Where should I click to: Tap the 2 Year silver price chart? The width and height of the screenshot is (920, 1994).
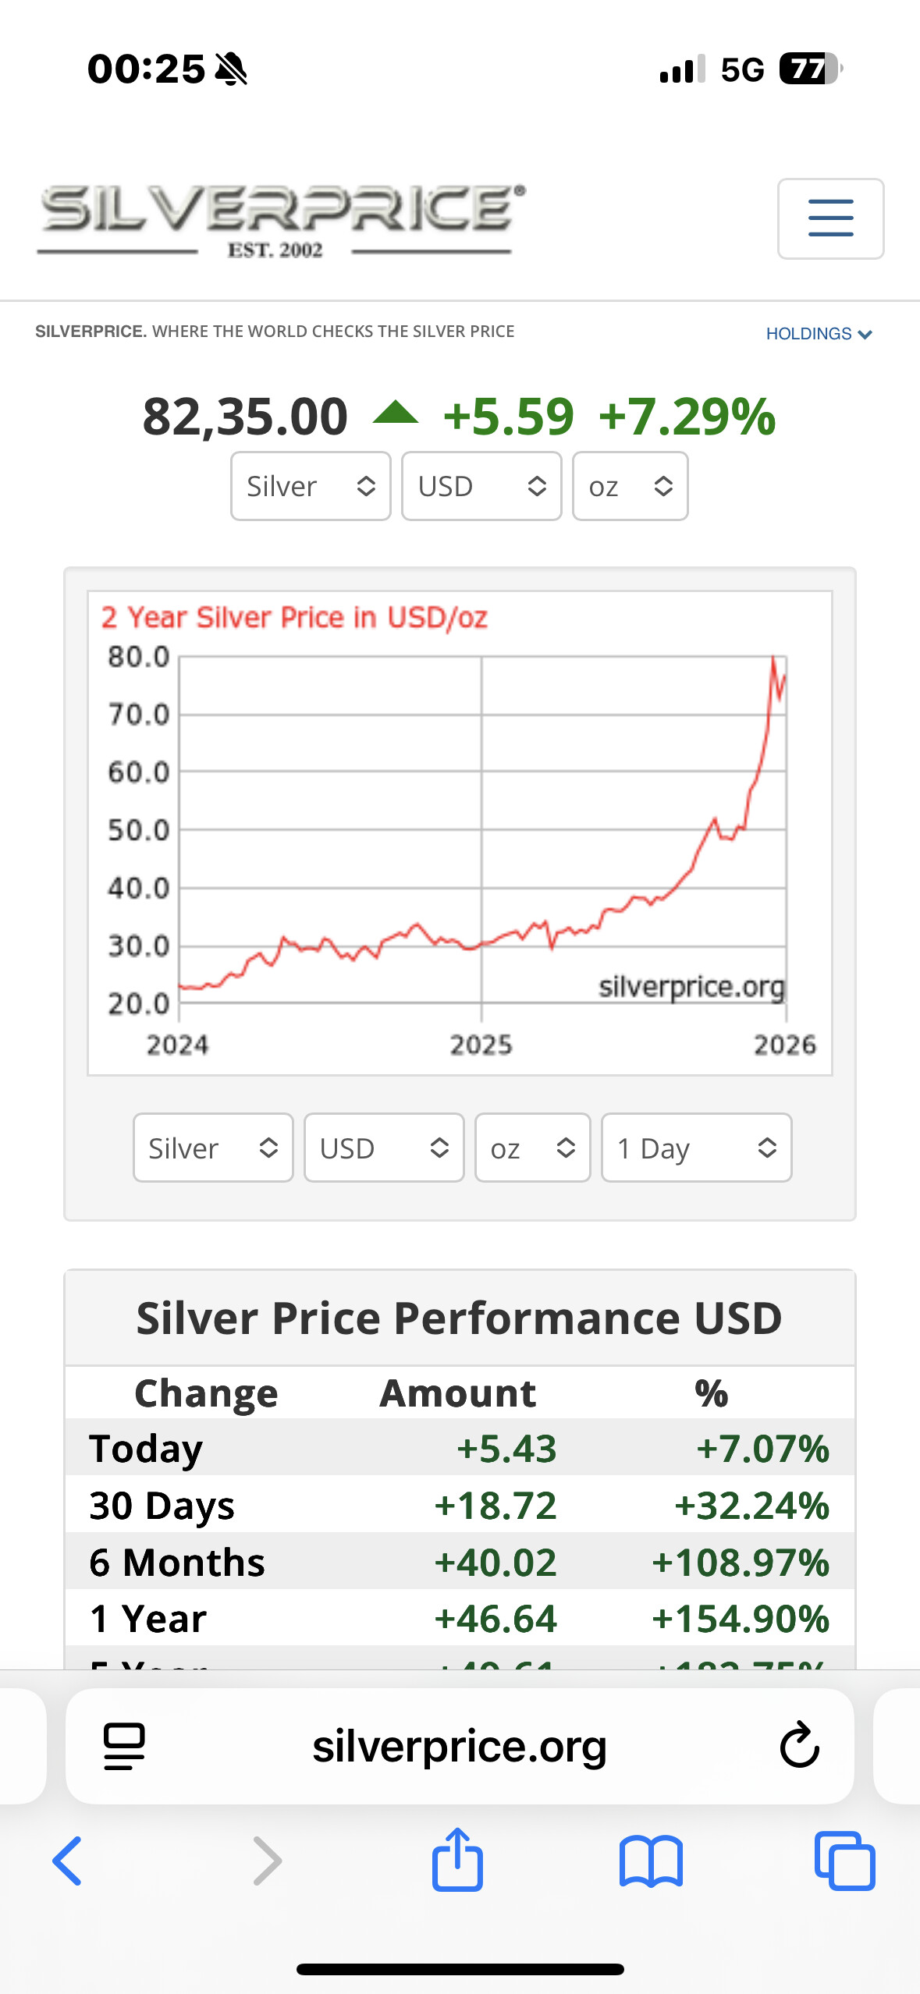(460, 832)
